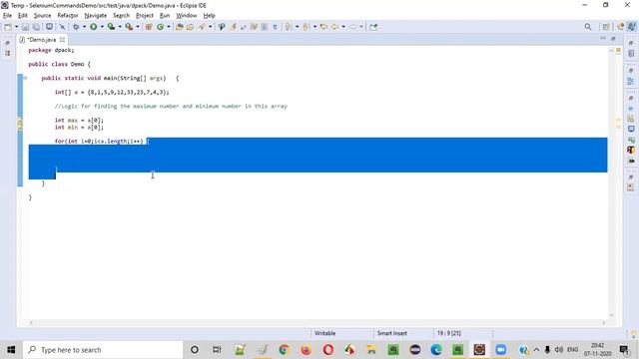This screenshot has width=639, height=359.
Task: Minimize the editor area
Action: click(603, 38)
